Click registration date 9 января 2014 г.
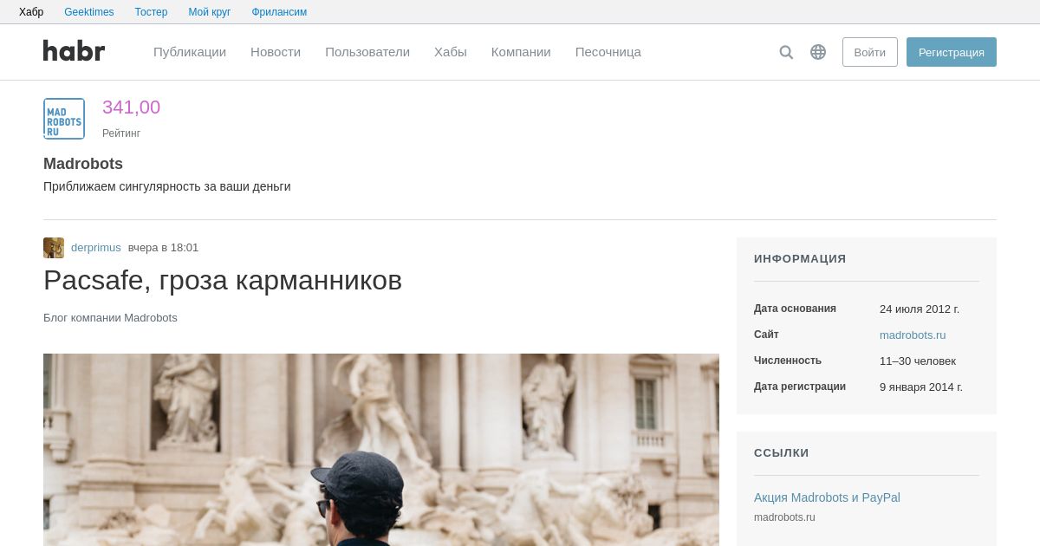 point(921,387)
